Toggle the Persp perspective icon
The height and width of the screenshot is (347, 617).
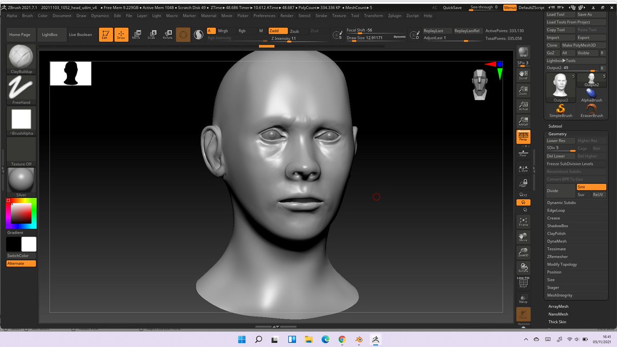pos(523,137)
